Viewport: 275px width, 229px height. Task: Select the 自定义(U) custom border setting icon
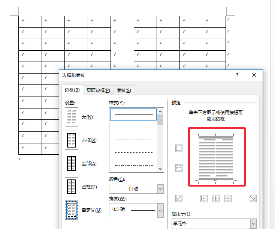[x=72, y=210]
